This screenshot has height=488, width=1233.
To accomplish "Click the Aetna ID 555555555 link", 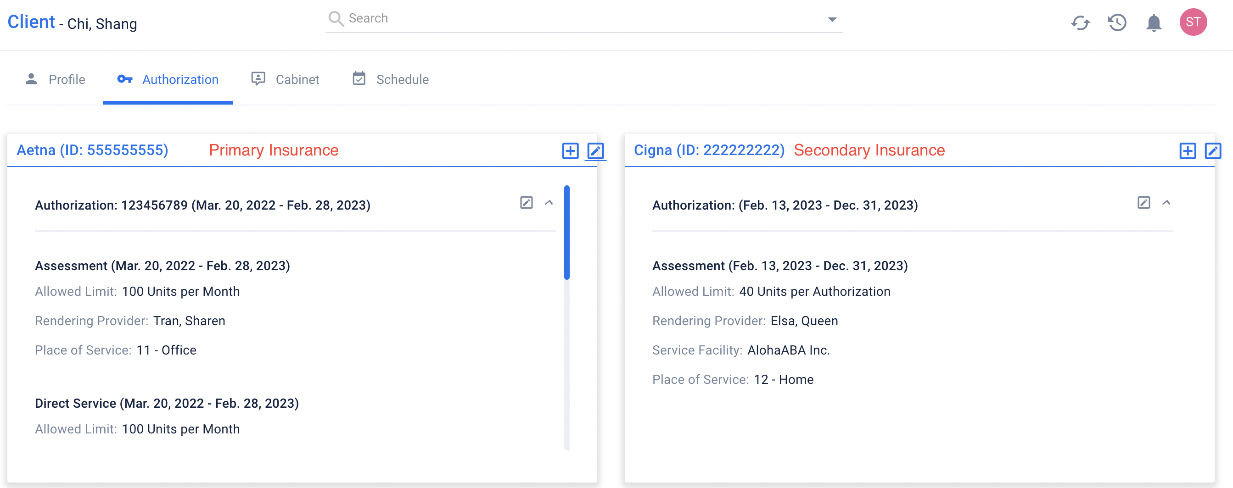I will (93, 150).
